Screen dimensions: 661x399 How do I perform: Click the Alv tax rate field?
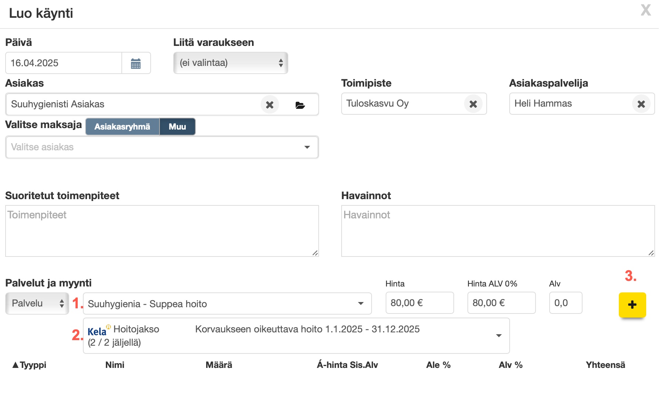[x=565, y=303]
